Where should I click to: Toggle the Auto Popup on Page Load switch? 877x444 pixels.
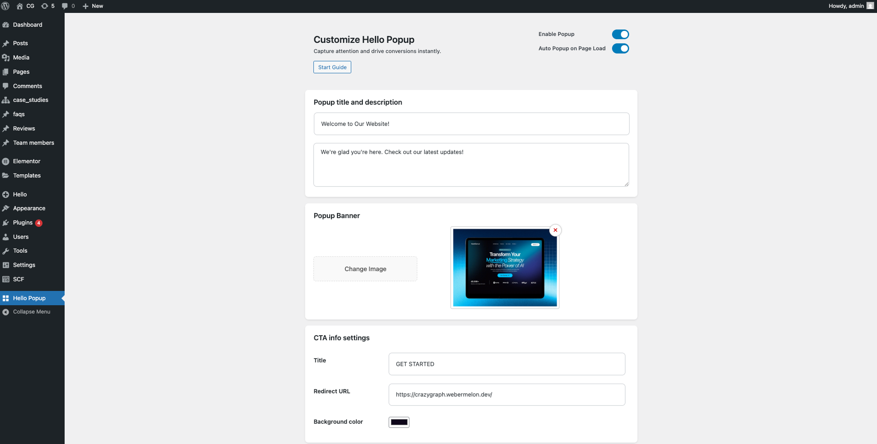pyautogui.click(x=620, y=48)
